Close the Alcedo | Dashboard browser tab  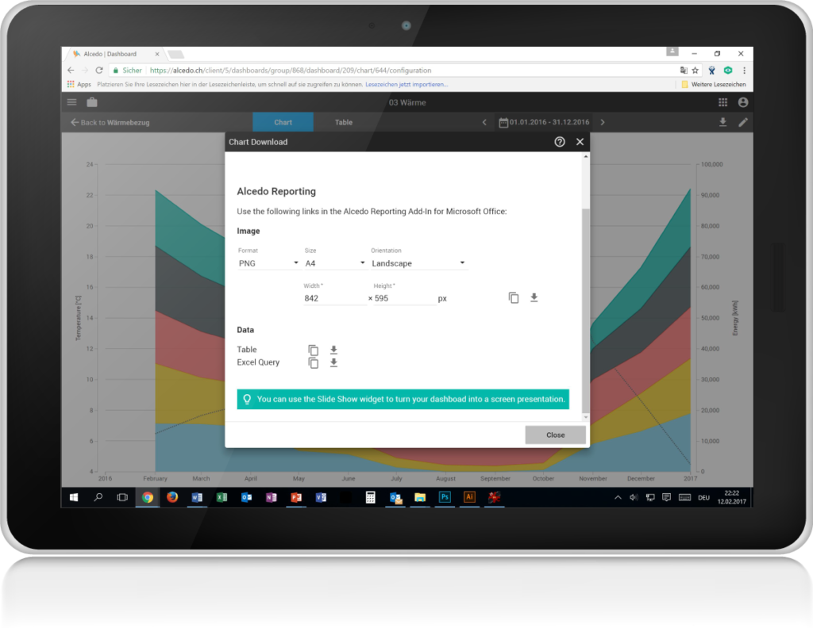(157, 54)
